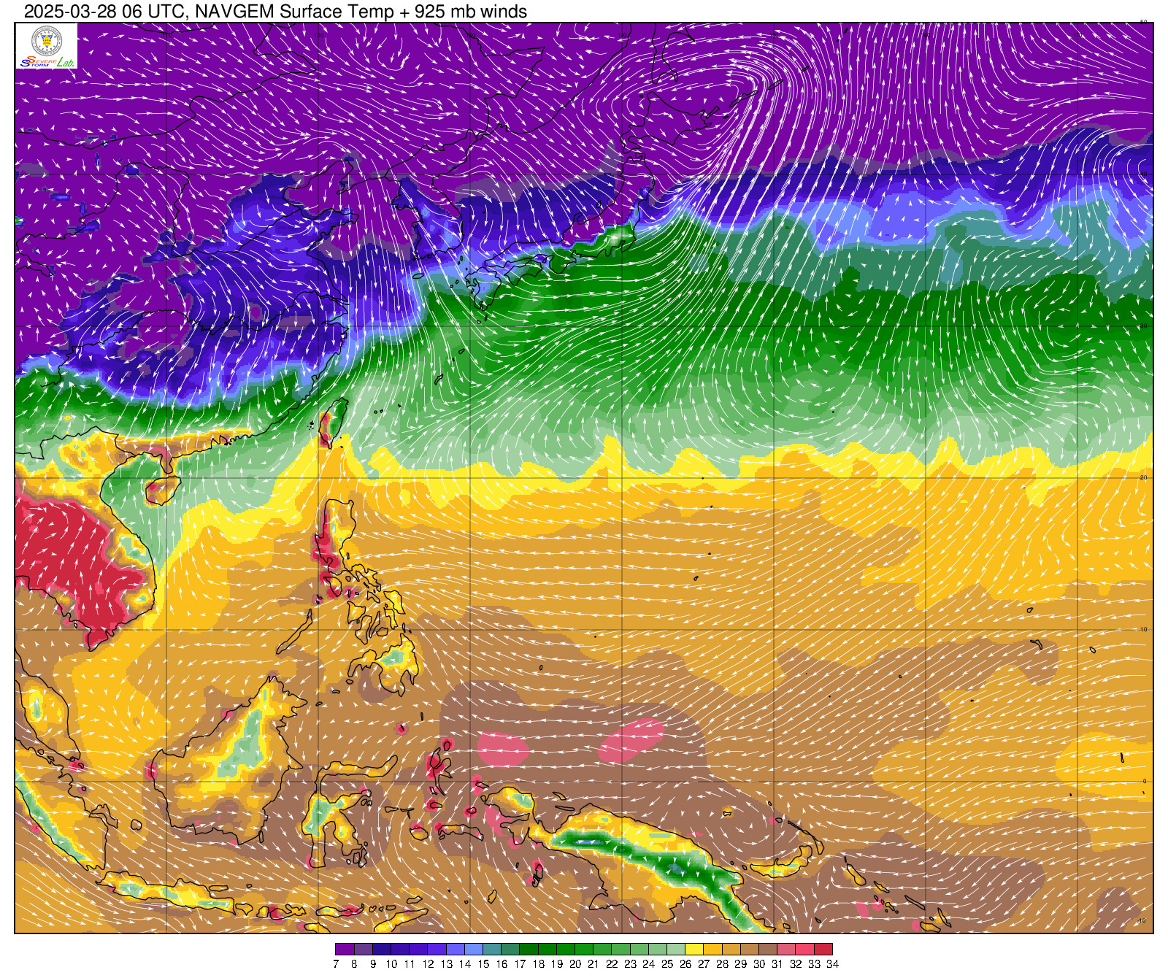The image size is (1168, 978).
Task: Select the brown swatch between 30 and 31
Action: (x=768, y=949)
